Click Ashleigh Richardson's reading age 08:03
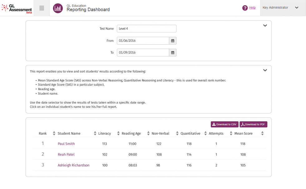Screen dimensions: 306x189 pyautogui.click(x=133, y=165)
